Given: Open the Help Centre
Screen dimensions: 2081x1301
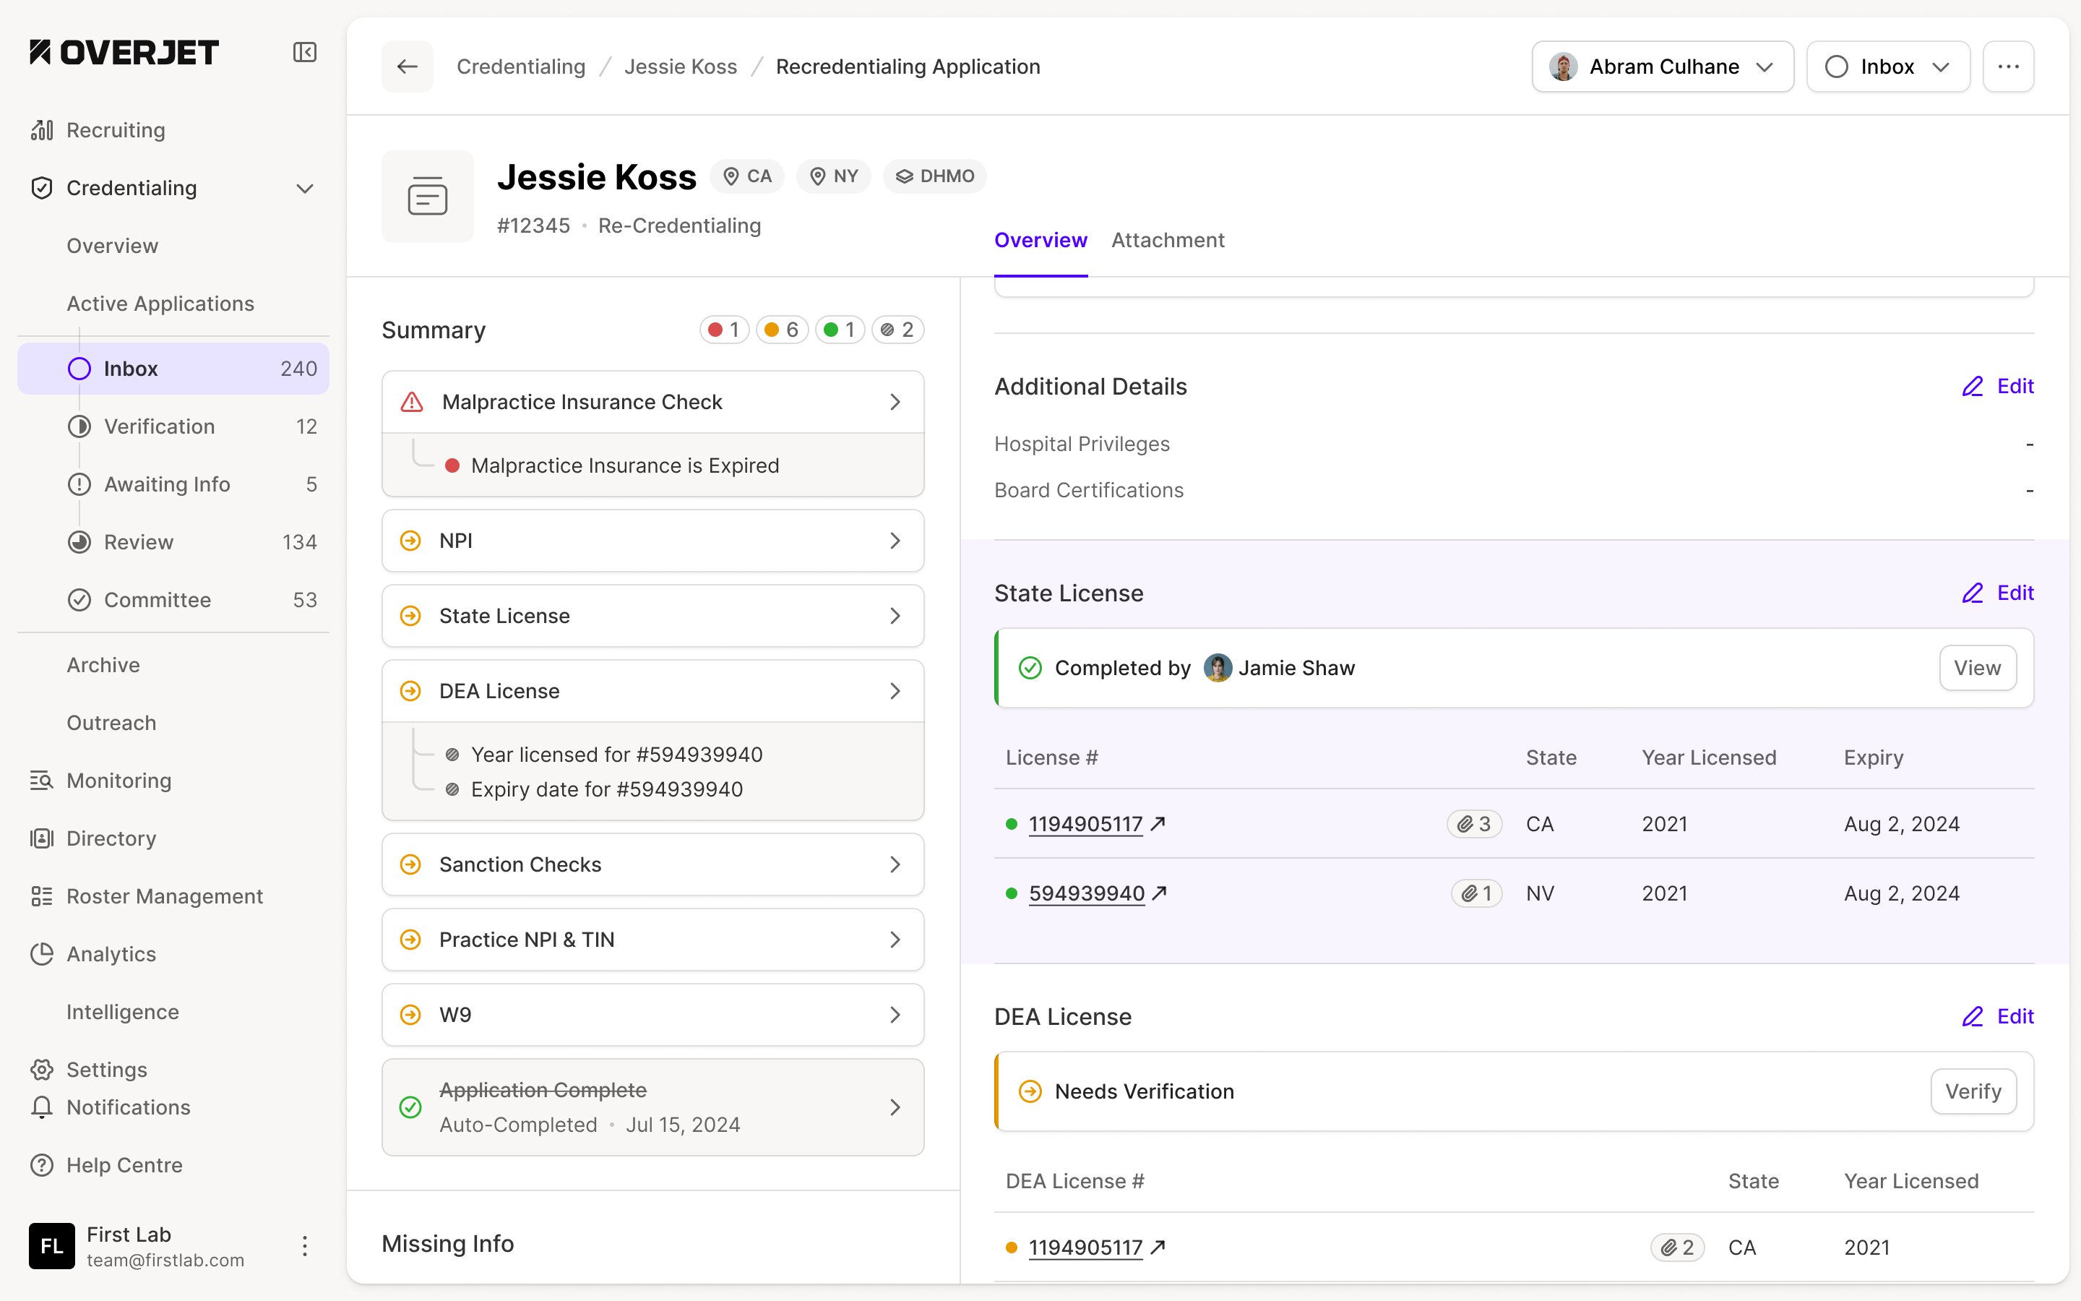Looking at the screenshot, I should [124, 1165].
